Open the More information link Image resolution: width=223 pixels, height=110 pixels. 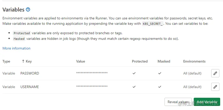pos(16,48)
